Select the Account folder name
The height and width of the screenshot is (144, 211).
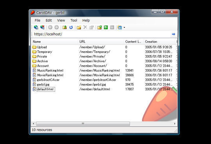pos(43,66)
